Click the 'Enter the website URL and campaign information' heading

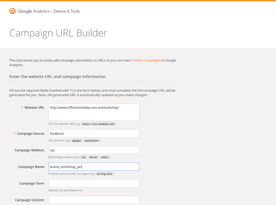[x=58, y=77]
